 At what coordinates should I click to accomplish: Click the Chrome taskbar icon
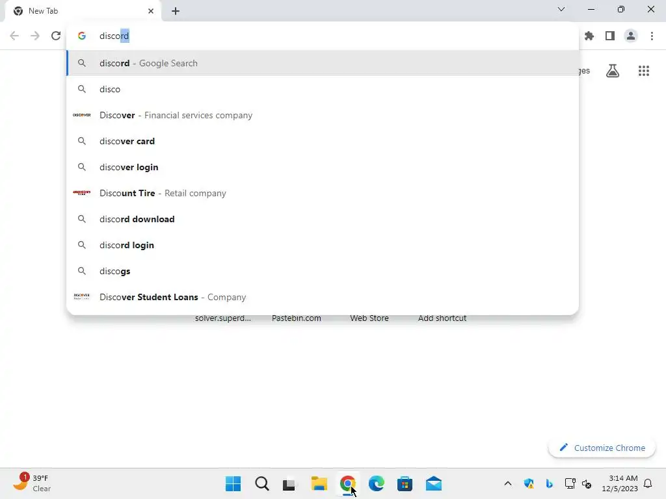pos(347,483)
